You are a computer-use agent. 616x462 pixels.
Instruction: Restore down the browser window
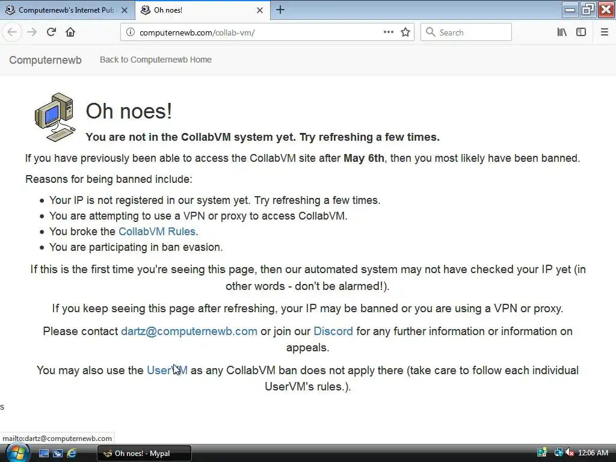tap(588, 10)
